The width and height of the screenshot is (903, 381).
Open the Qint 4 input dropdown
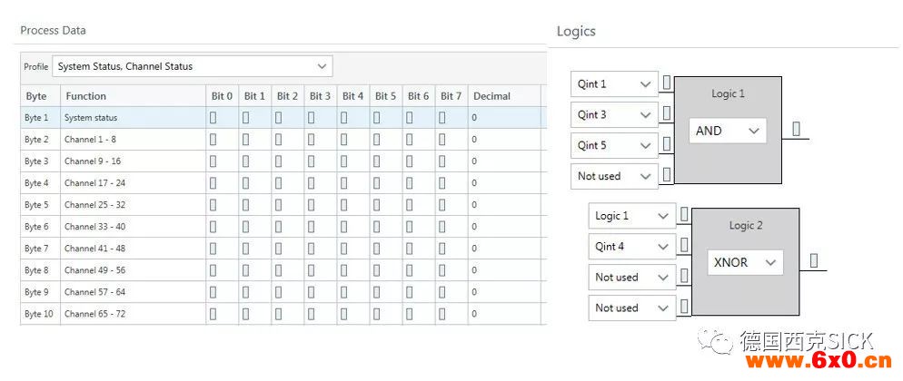[x=631, y=247]
